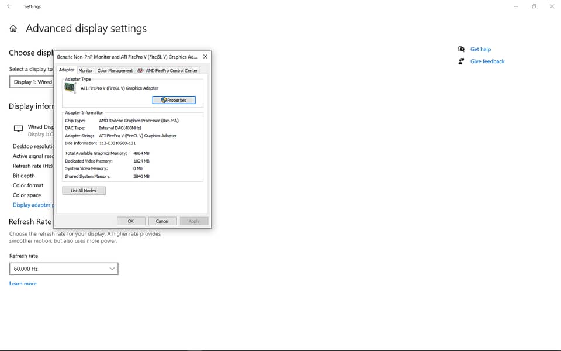Click the monitor icon next to Wired Display
The height and width of the screenshot is (351, 561).
coord(18,129)
